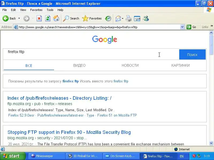
Task: Click the status bar page icon
Action: tap(2, 149)
